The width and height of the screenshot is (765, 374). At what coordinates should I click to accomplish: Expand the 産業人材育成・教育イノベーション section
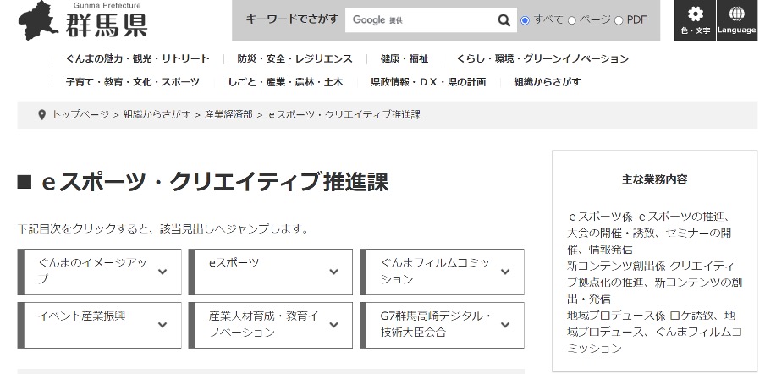pyautogui.click(x=271, y=325)
